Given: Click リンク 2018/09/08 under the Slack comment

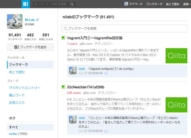Looking at the screenshot, I should point(91,131).
